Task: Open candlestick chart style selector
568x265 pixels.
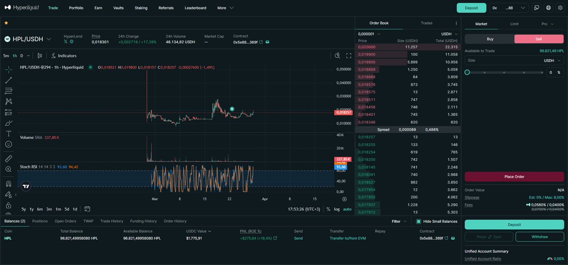Action: coord(40,56)
